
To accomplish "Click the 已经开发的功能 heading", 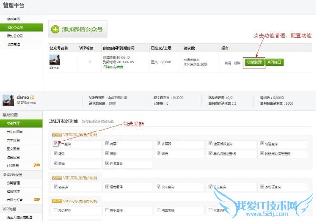I will click(x=63, y=121).
